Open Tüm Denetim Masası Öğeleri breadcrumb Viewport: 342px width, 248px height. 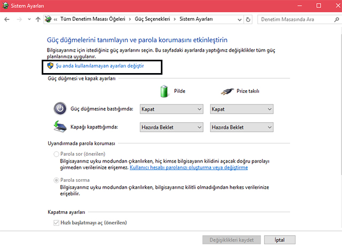92,19
